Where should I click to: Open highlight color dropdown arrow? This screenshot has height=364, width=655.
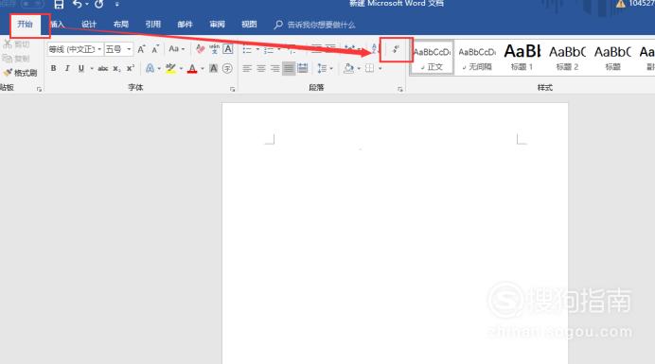[181, 68]
